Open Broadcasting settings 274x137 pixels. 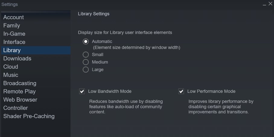[x=20, y=83]
